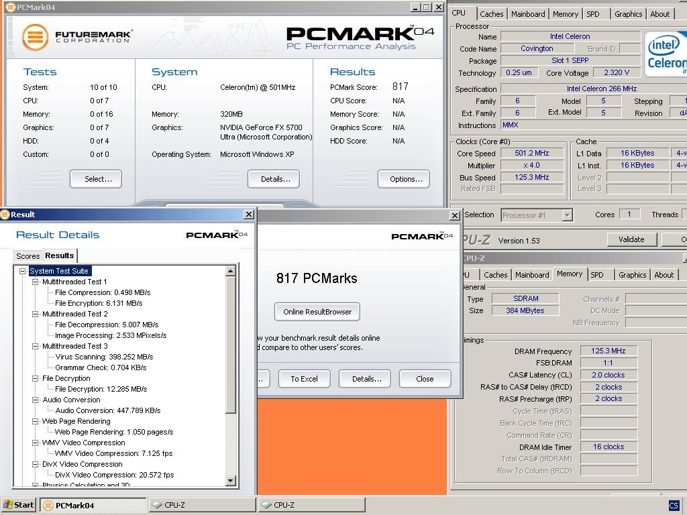This screenshot has height=515, width=687.
Task: Click the Futuremark orange logo icon
Action: tap(35, 38)
